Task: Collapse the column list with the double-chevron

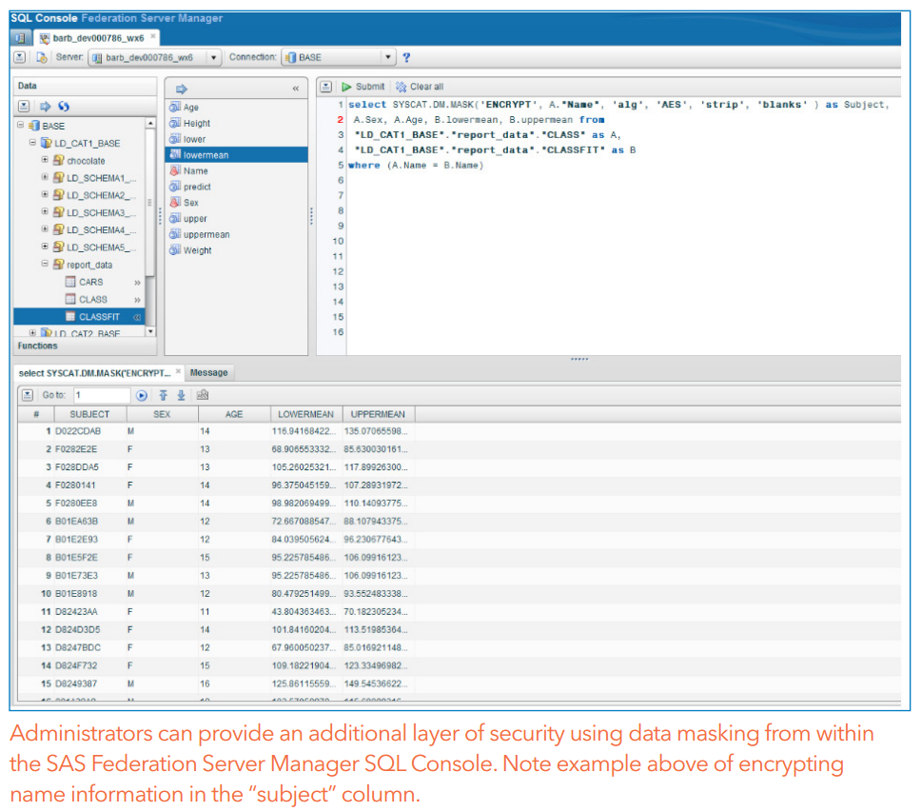Action: (x=296, y=88)
